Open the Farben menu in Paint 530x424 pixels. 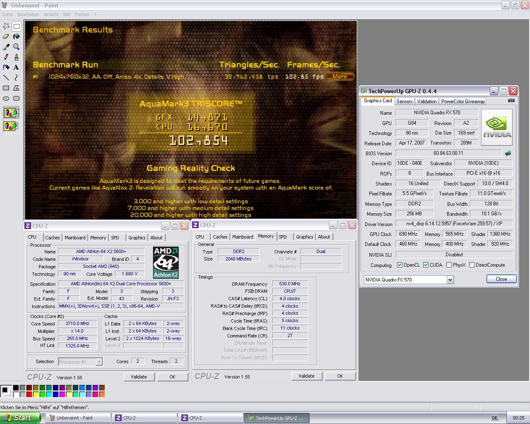(x=82, y=14)
